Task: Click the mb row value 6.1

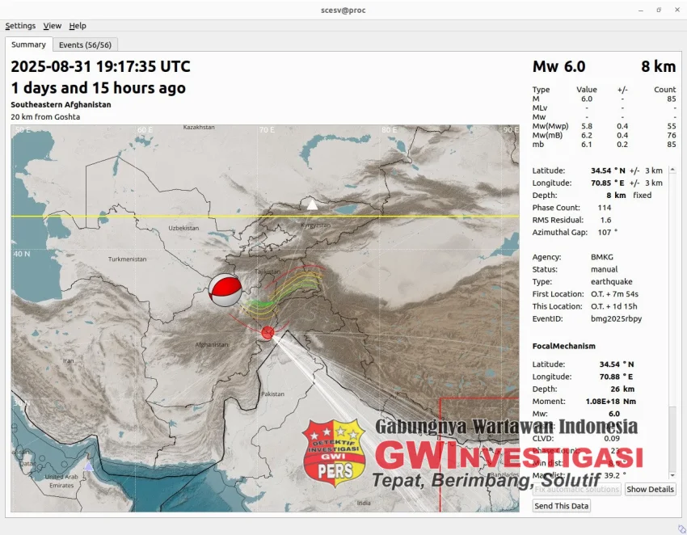Action: click(x=587, y=145)
